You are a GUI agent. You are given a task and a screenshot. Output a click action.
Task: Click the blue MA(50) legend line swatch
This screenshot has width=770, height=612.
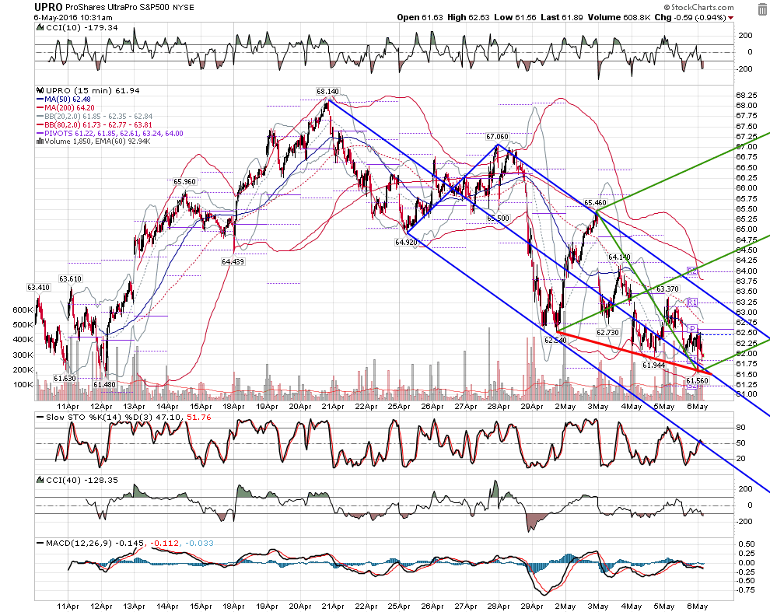coord(40,100)
